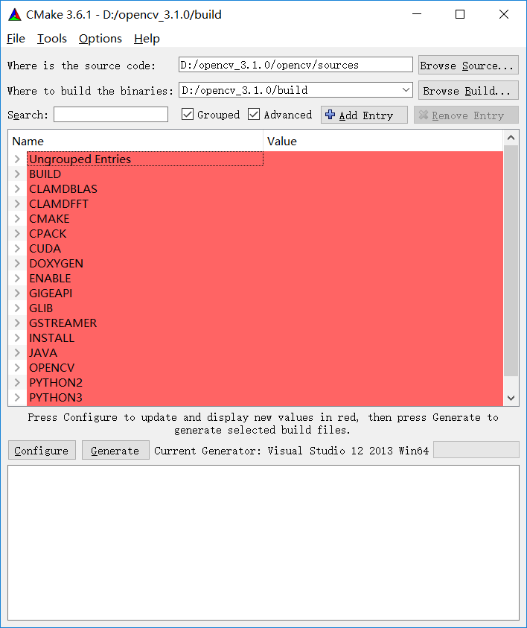Click the Browse Build button
The height and width of the screenshot is (628, 527).
coord(469,90)
